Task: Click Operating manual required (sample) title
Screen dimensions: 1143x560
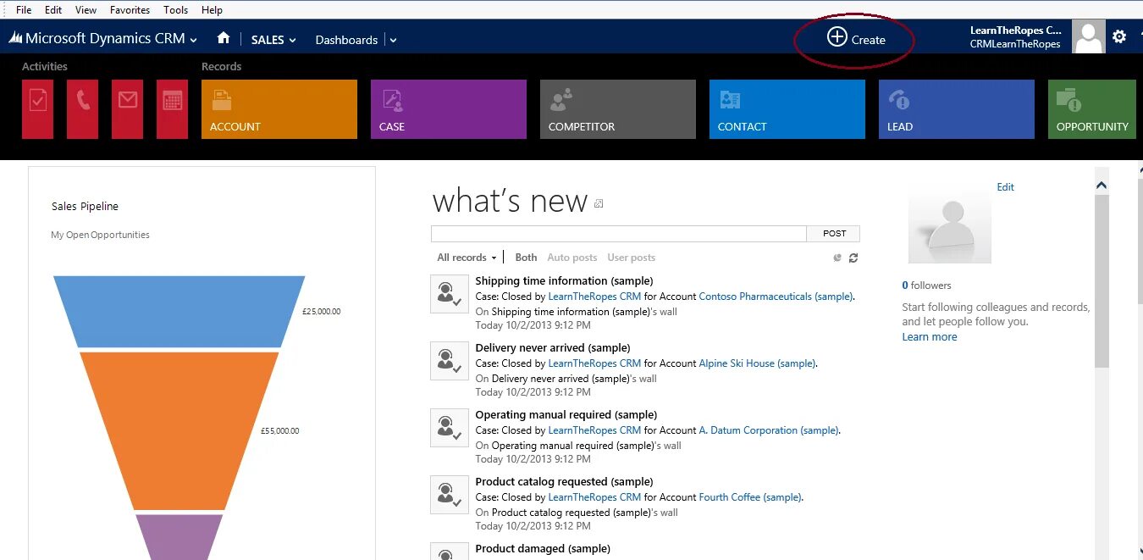Action: (x=566, y=414)
